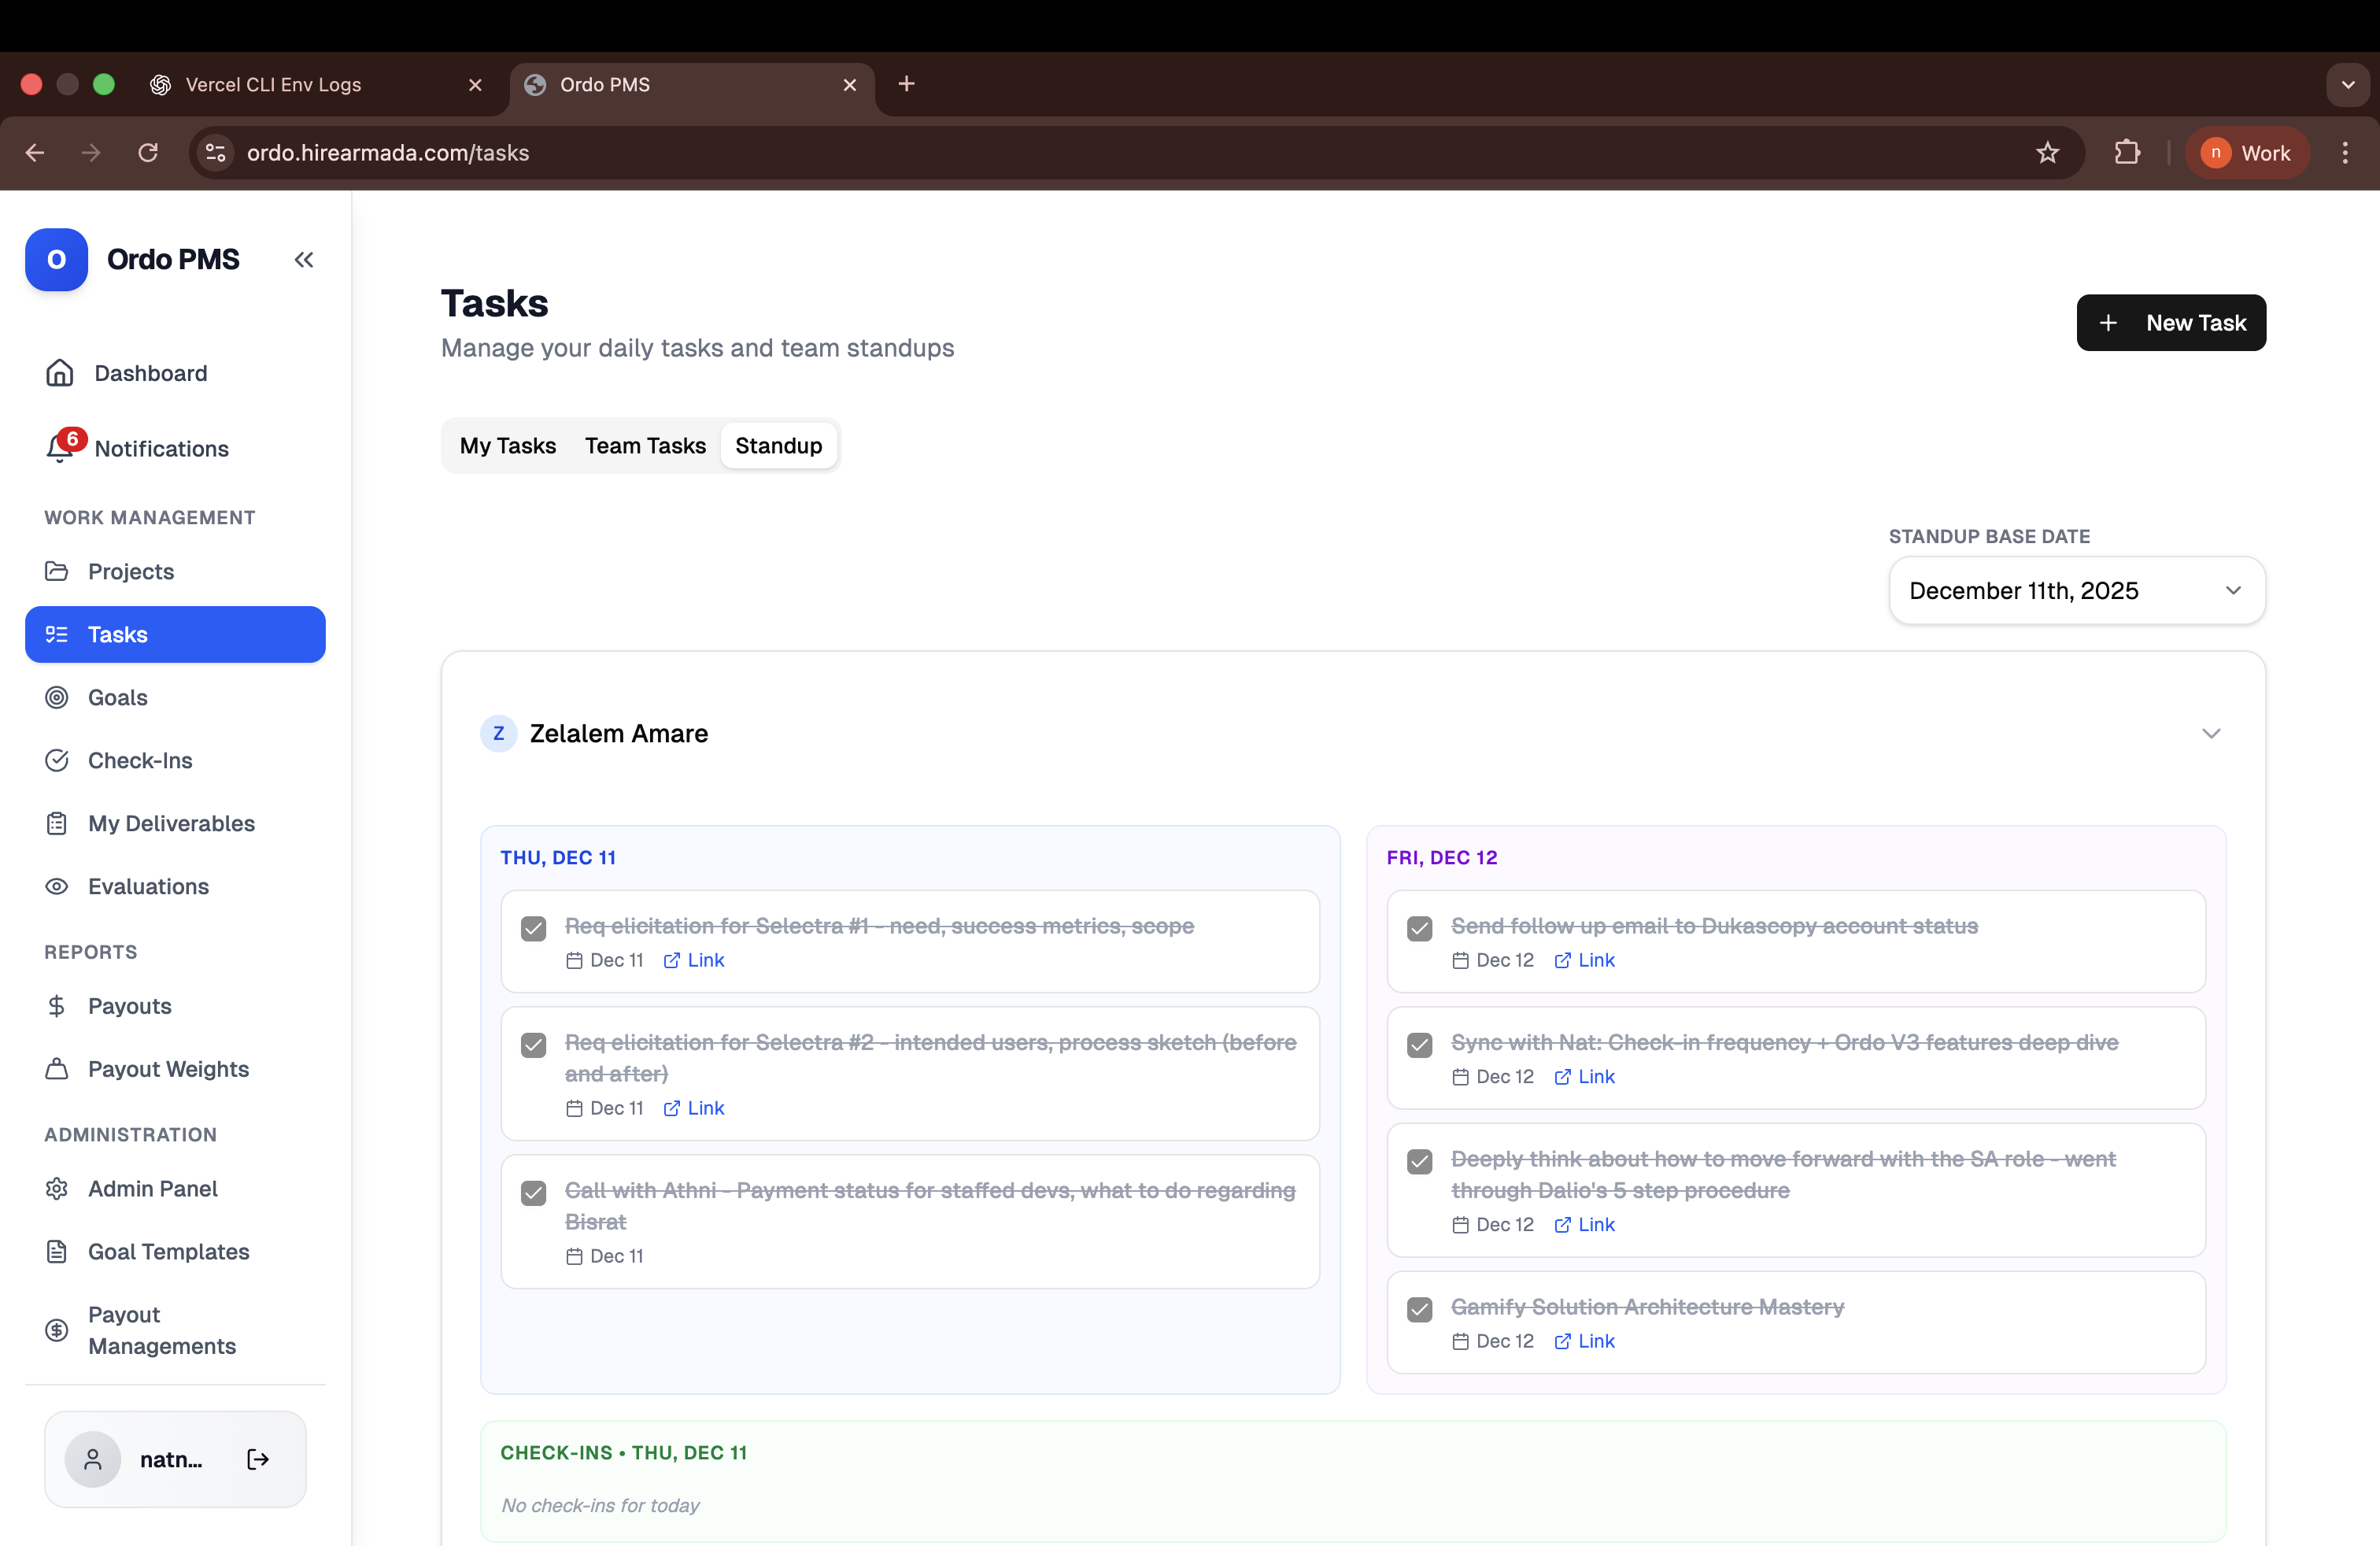Open the browser tab search dropdown
The image size is (2380, 1546).
2347,85
